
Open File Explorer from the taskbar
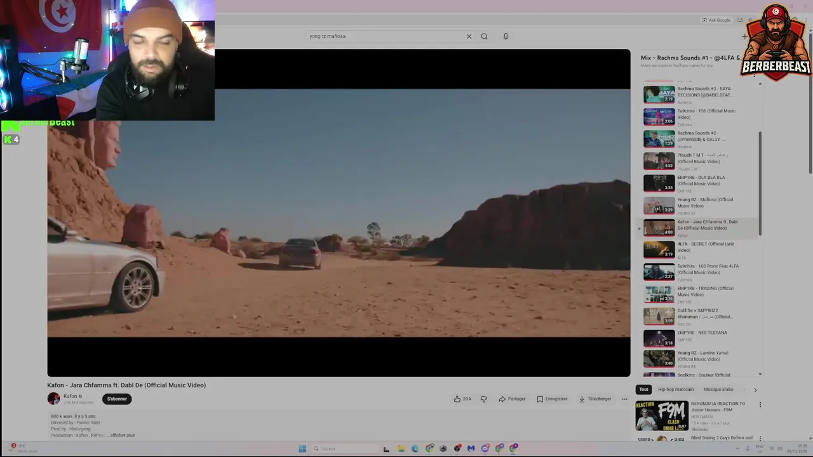pos(401,449)
